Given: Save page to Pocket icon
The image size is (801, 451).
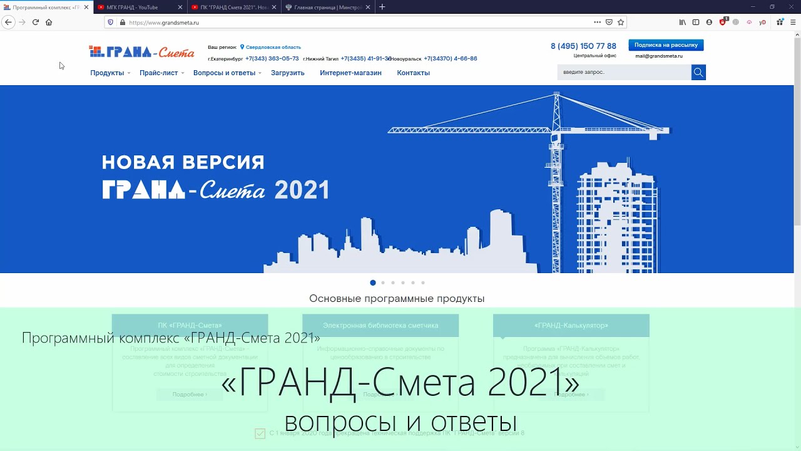Looking at the screenshot, I should coord(609,22).
